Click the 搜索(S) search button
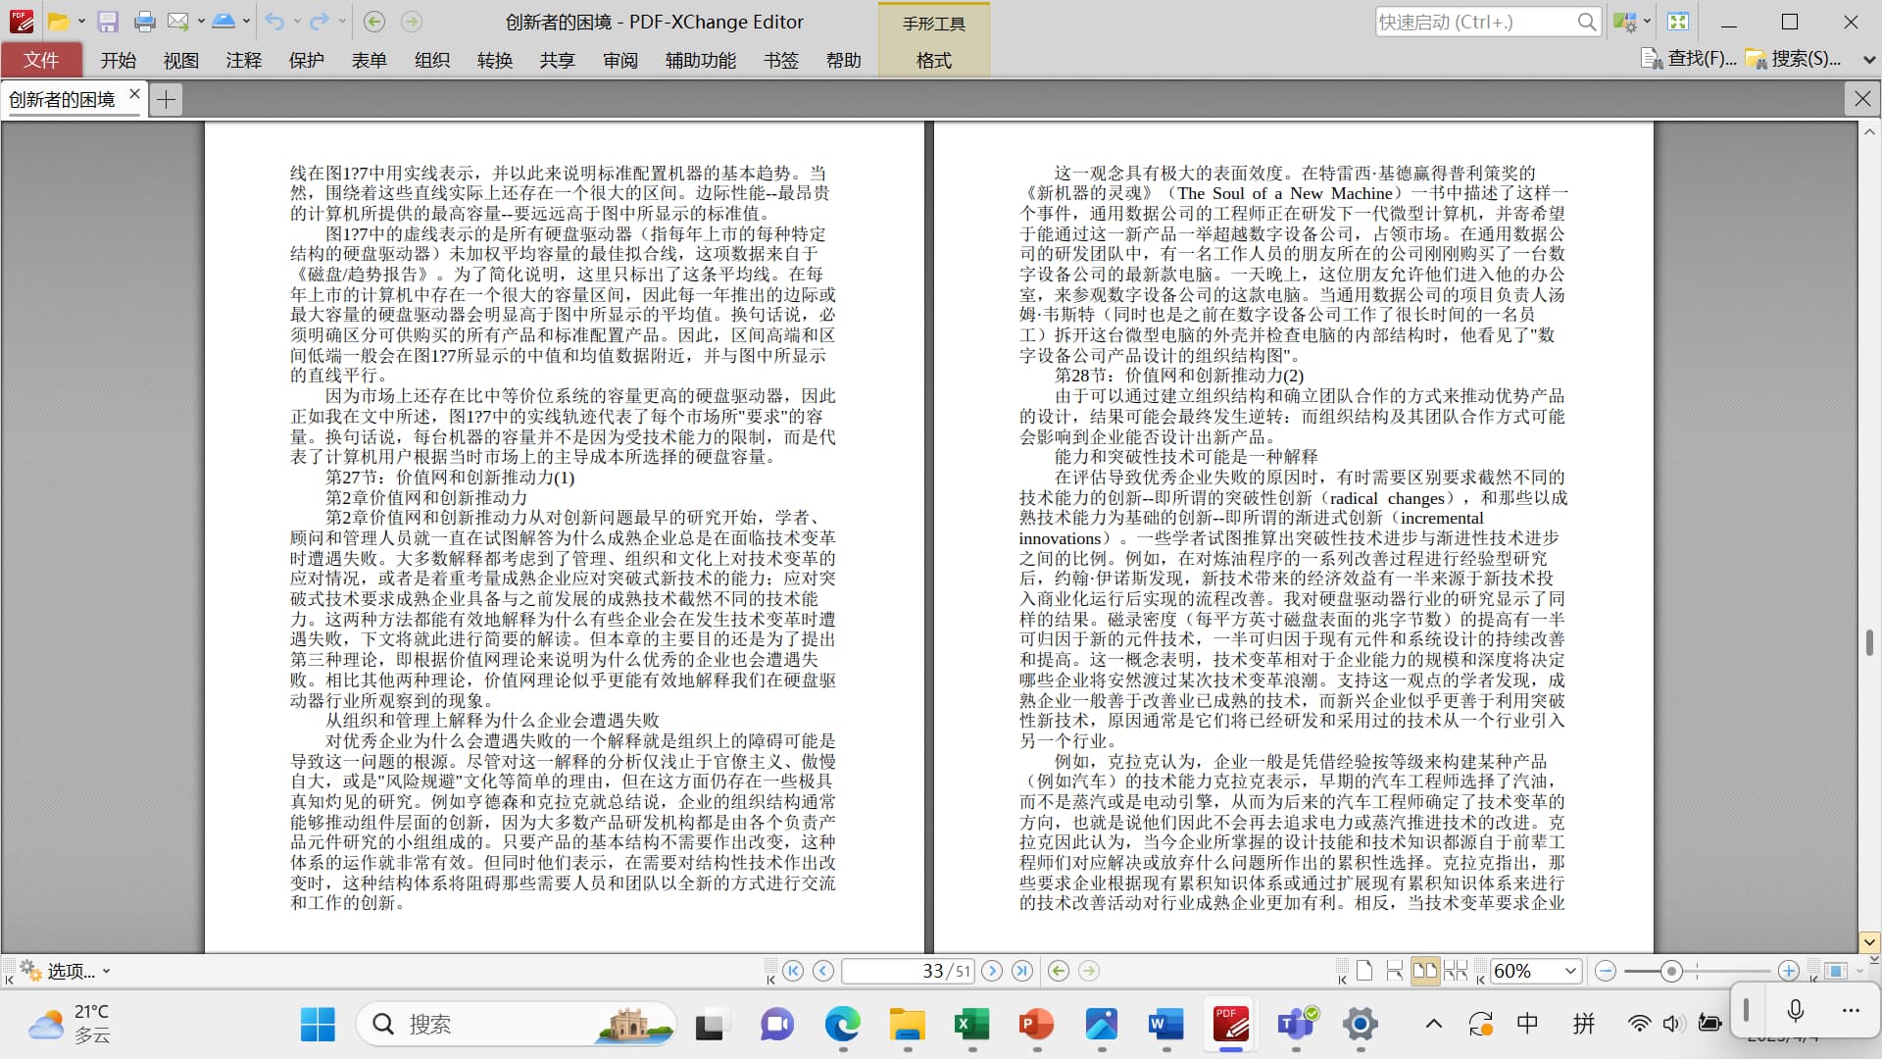This screenshot has width=1882, height=1059. [x=1794, y=59]
